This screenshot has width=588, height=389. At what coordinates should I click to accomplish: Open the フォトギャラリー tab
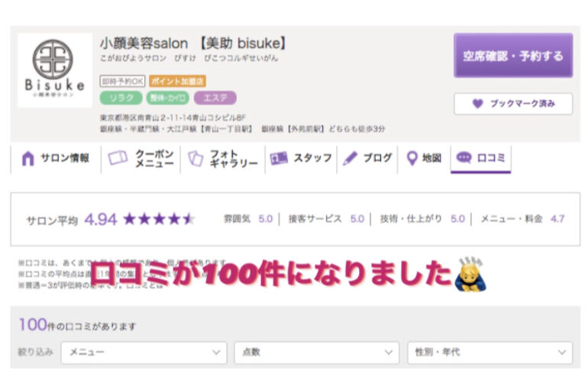223,159
